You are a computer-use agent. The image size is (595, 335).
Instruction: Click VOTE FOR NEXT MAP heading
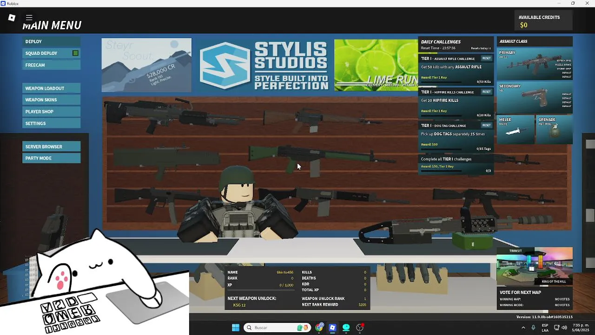point(520,293)
